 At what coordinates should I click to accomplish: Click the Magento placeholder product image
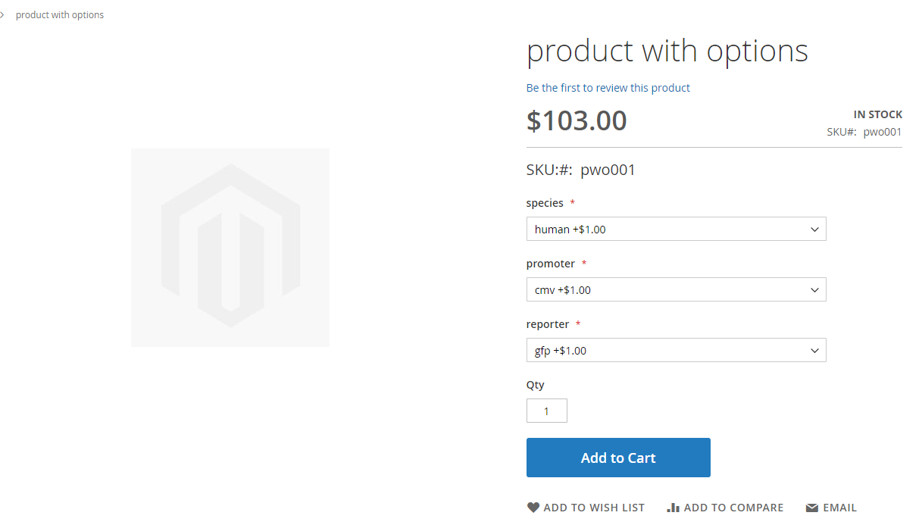(230, 247)
